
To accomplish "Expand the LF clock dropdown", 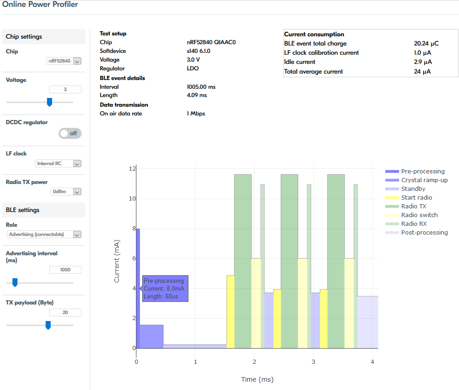I will tap(58, 163).
